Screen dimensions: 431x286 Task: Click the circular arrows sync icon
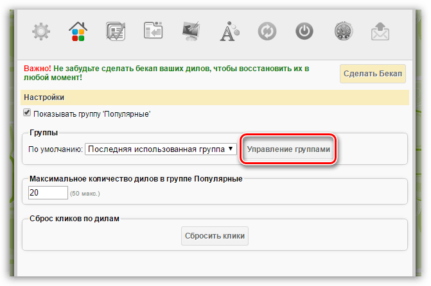point(267,31)
